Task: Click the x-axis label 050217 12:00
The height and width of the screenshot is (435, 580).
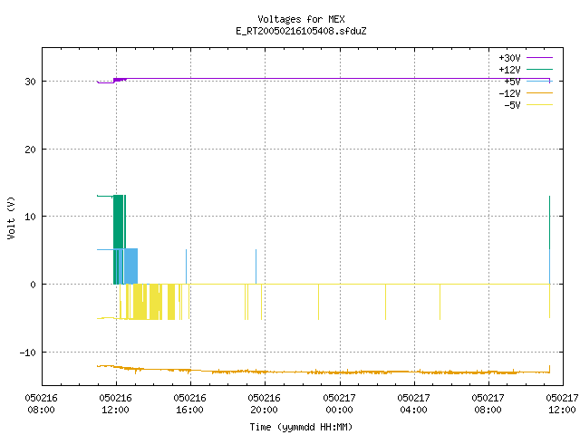Action: pyautogui.click(x=562, y=404)
